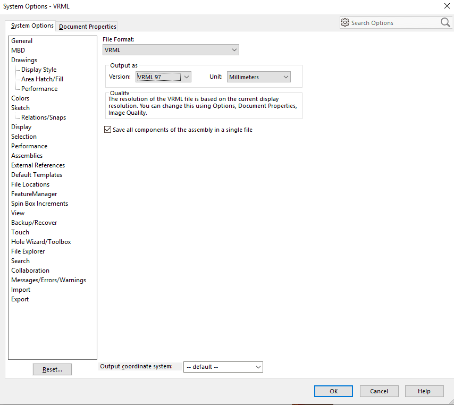Select Spin Box Increments option

point(39,203)
